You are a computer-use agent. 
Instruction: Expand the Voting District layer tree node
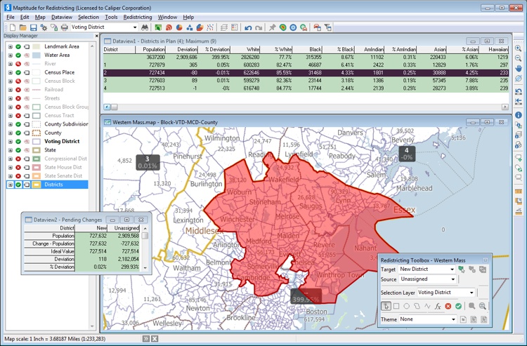pyautogui.click(x=10, y=141)
